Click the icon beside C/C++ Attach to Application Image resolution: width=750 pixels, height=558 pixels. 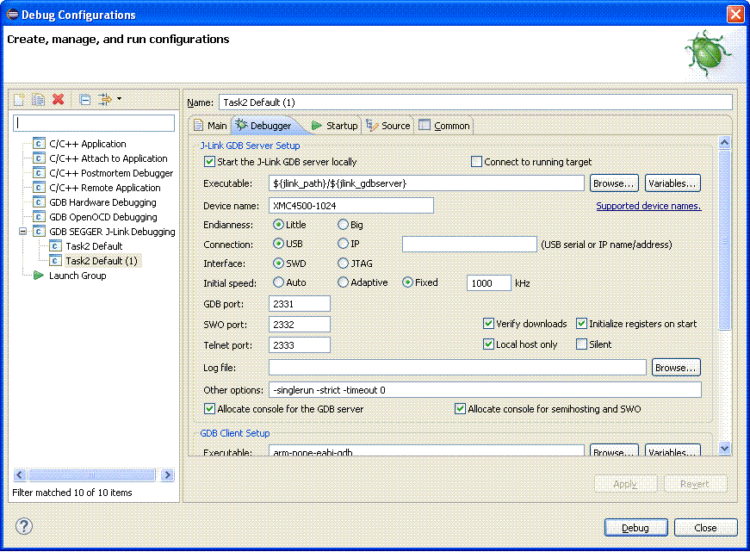click(39, 158)
